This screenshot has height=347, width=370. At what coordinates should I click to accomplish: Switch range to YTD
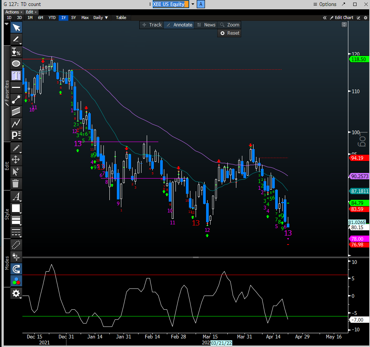pos(52,18)
